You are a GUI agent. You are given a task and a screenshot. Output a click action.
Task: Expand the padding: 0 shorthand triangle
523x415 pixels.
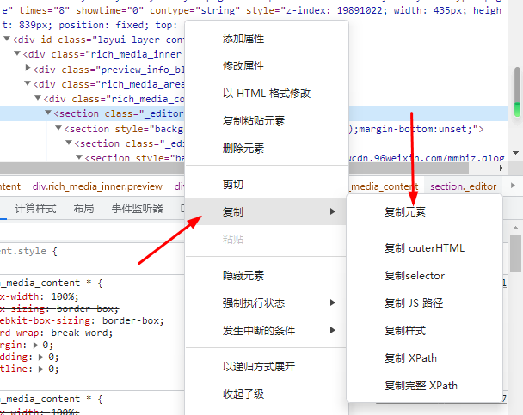point(41,357)
